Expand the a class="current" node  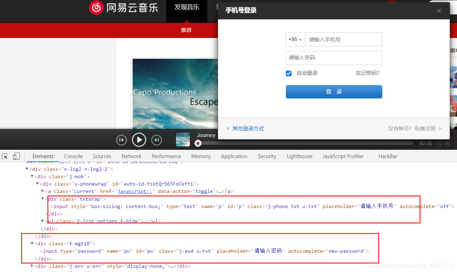(x=43, y=191)
